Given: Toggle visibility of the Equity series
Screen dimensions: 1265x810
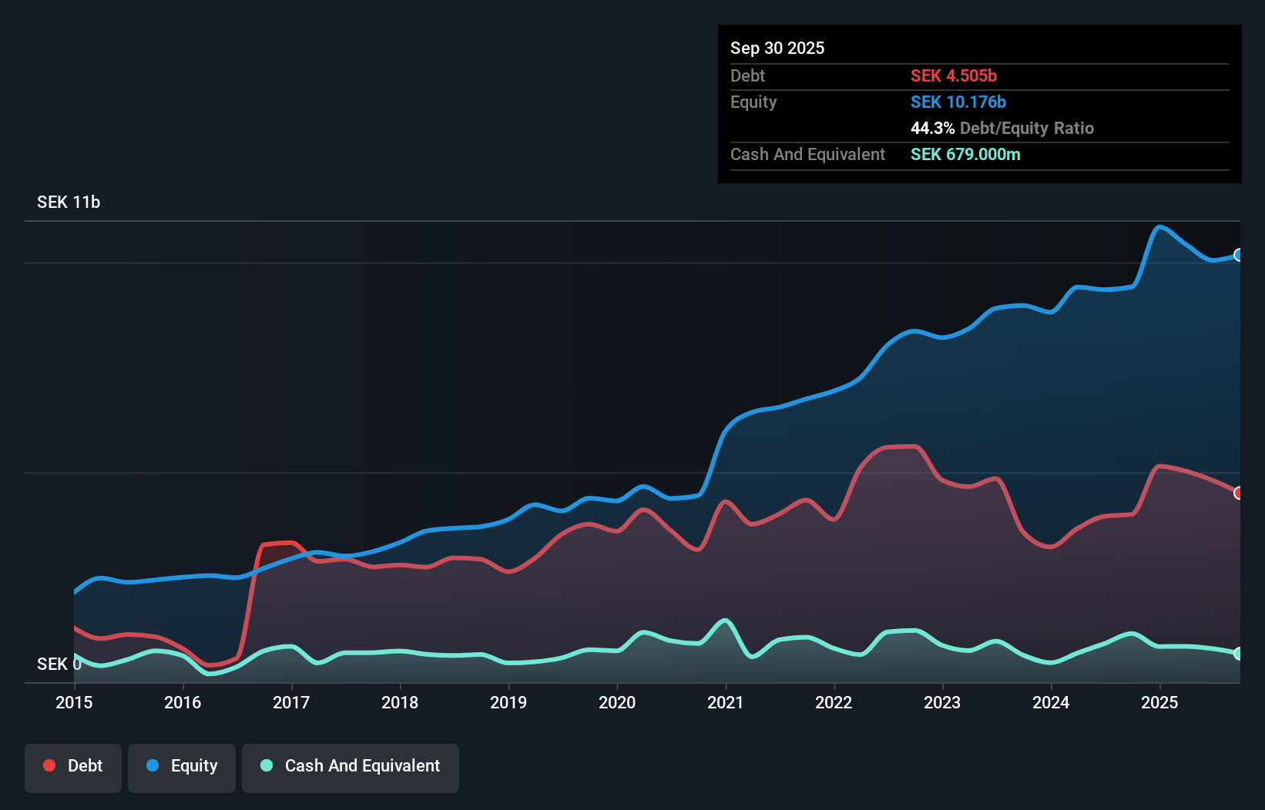Looking at the screenshot, I should [x=182, y=766].
